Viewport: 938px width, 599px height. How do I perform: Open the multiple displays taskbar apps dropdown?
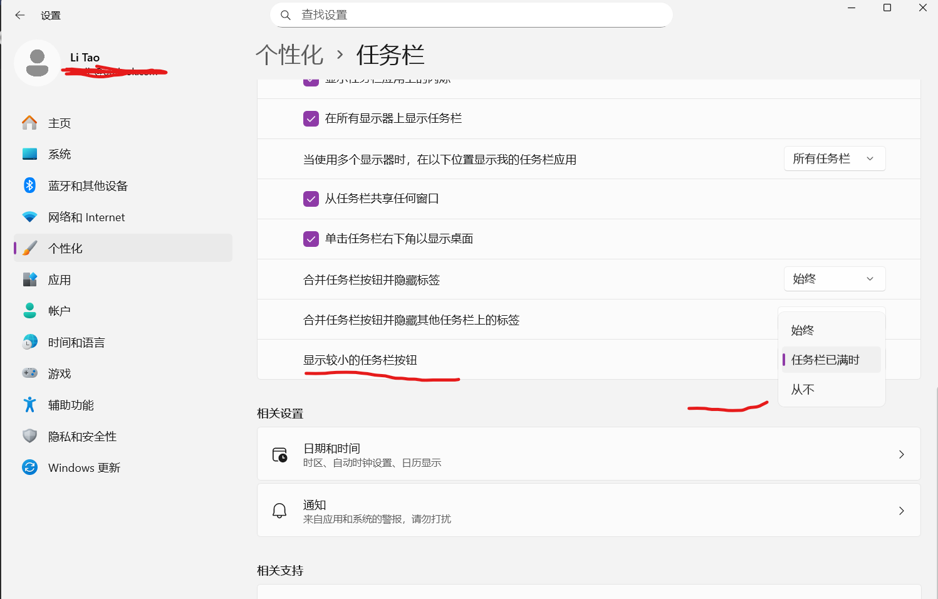[x=834, y=159]
